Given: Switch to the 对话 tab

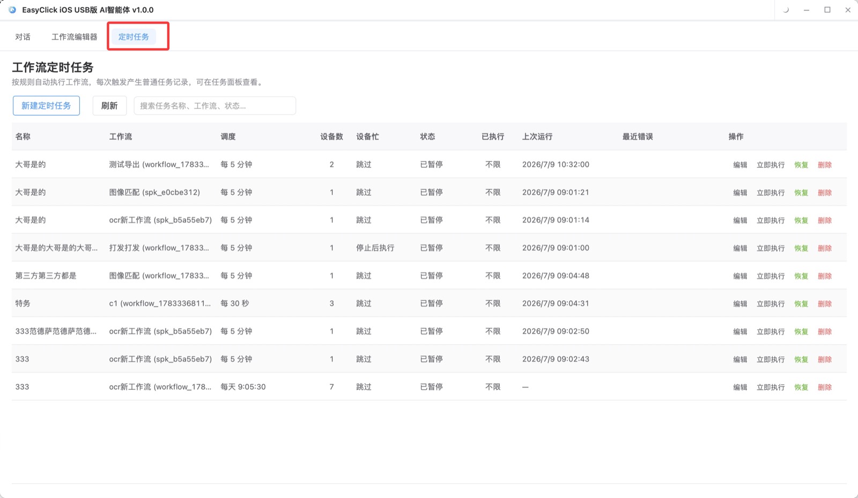Looking at the screenshot, I should (x=23, y=37).
